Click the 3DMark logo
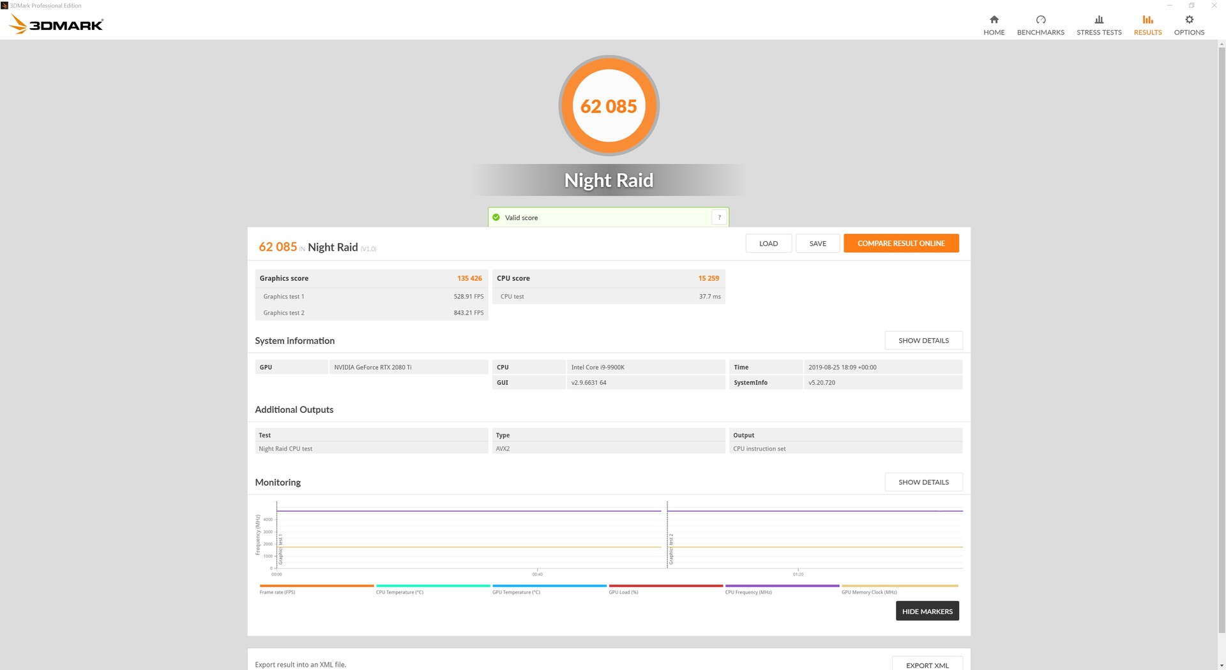1226x670 pixels. (56, 24)
